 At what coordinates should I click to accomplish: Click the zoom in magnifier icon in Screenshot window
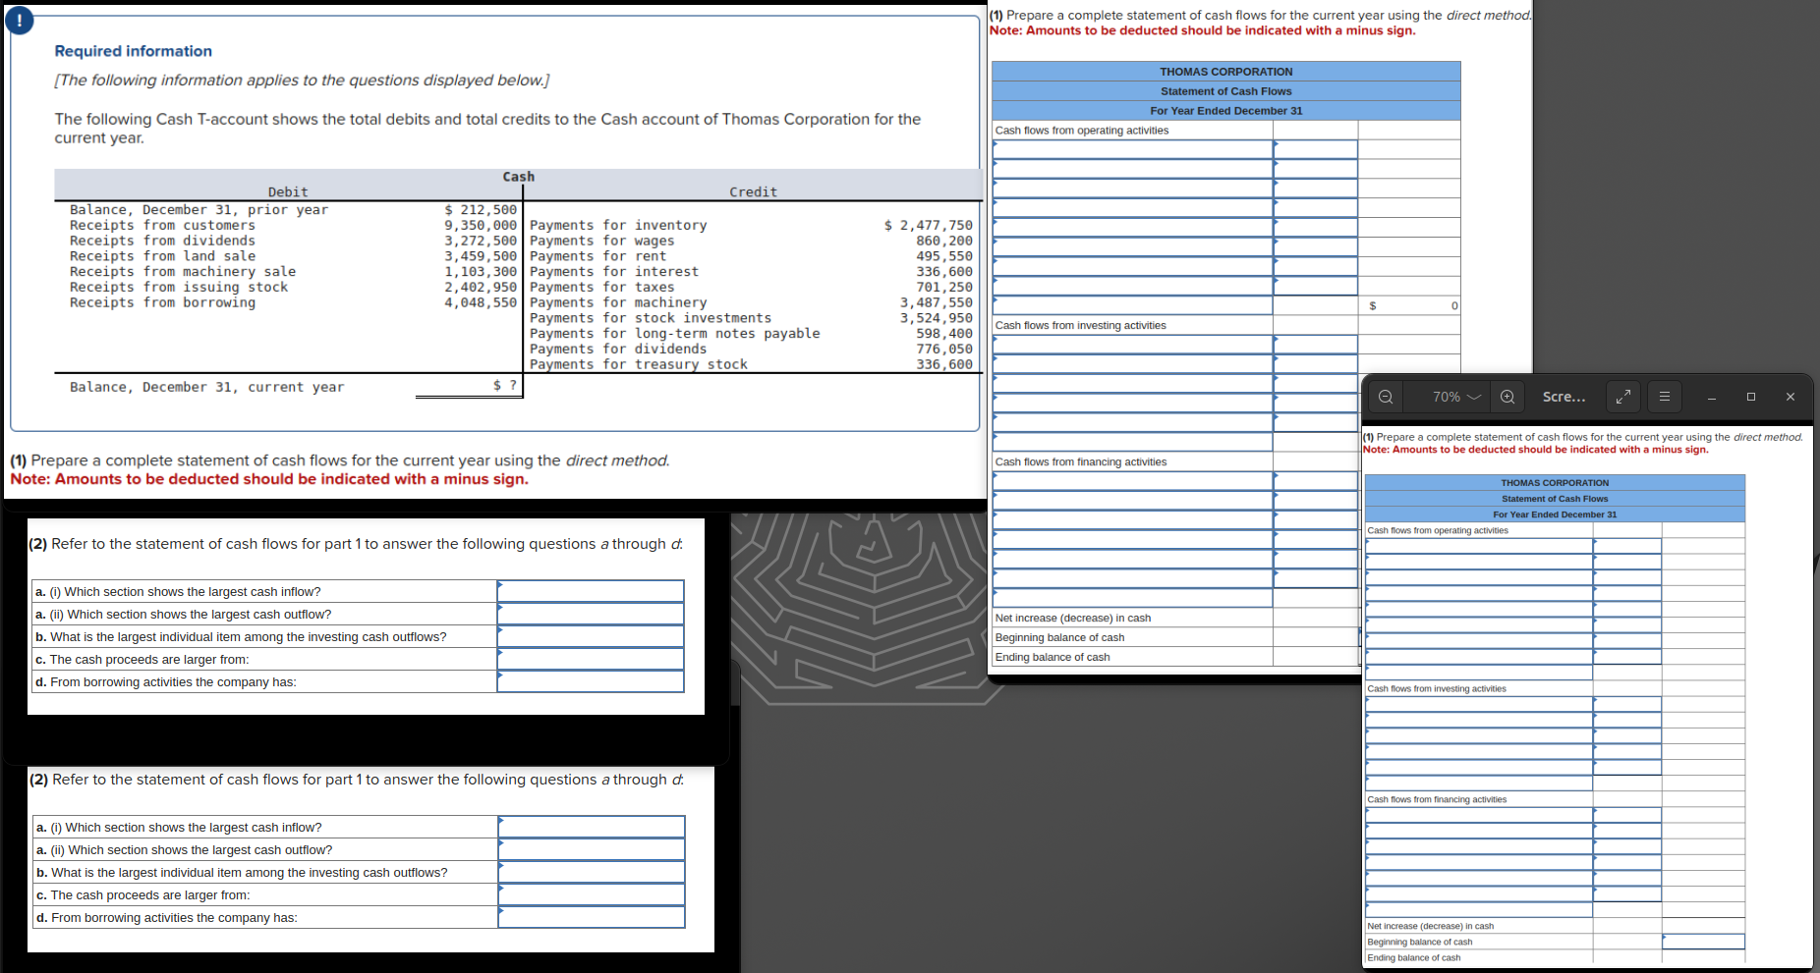(1507, 397)
